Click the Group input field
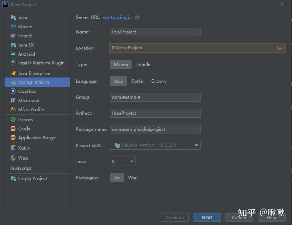This screenshot has height=225, width=292. click(155, 97)
